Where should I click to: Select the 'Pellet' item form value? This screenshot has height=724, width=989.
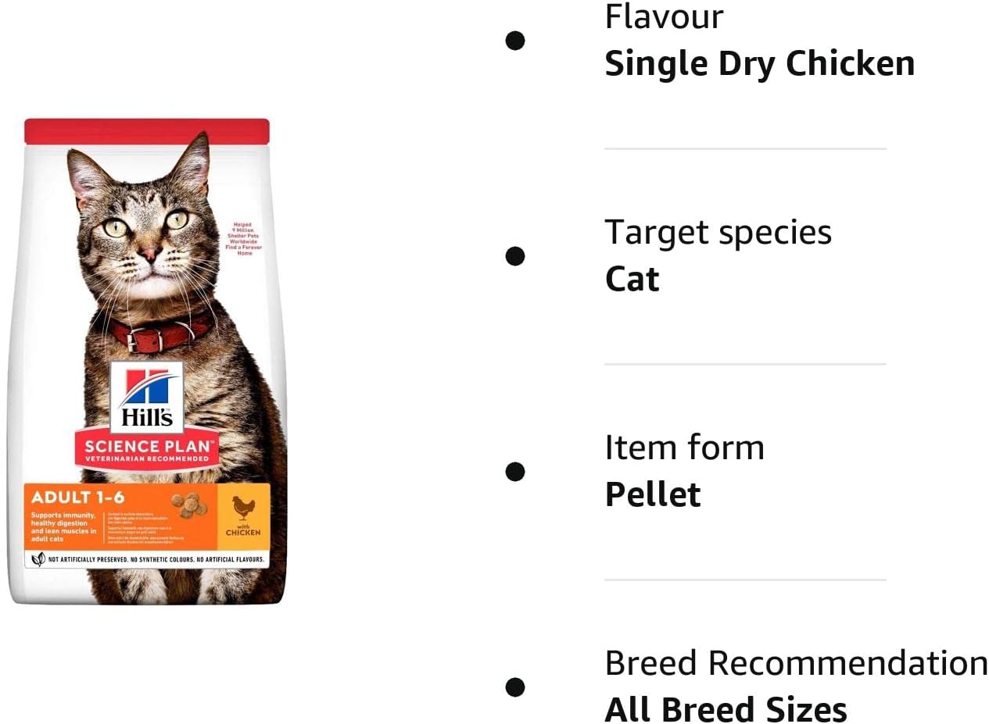tap(652, 495)
